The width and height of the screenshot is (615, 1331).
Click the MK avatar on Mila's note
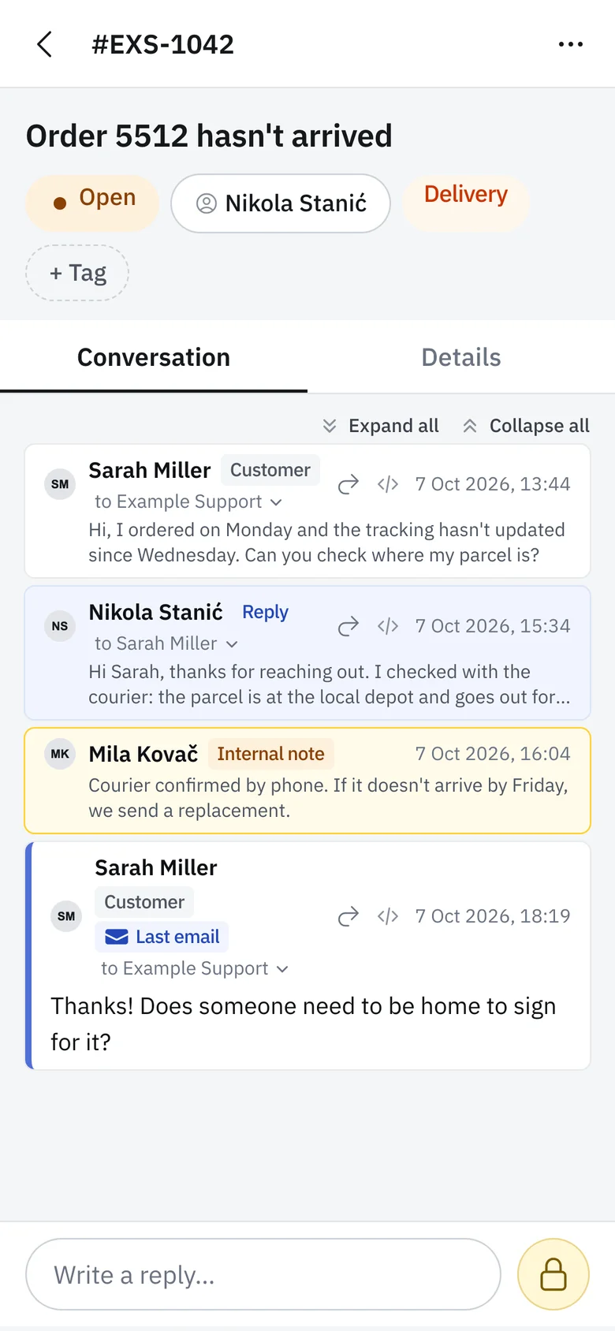(x=60, y=754)
